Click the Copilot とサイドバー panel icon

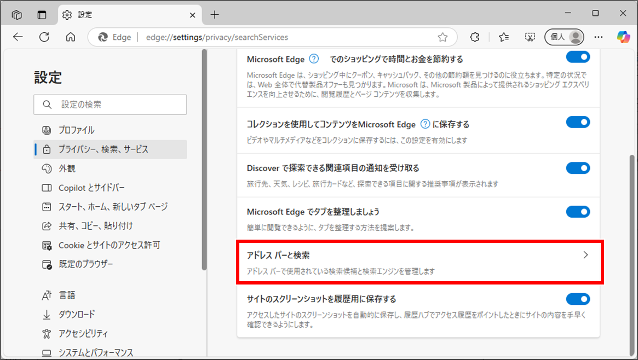tap(47, 188)
